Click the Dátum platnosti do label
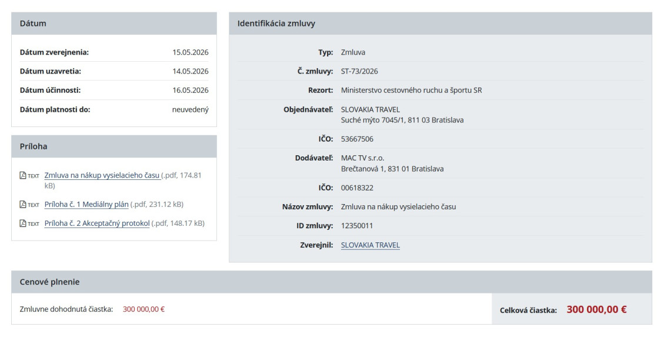This screenshot has height=344, width=664. coord(55,109)
